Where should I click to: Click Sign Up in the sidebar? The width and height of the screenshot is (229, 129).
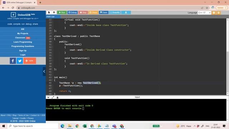click(x=23, y=51)
